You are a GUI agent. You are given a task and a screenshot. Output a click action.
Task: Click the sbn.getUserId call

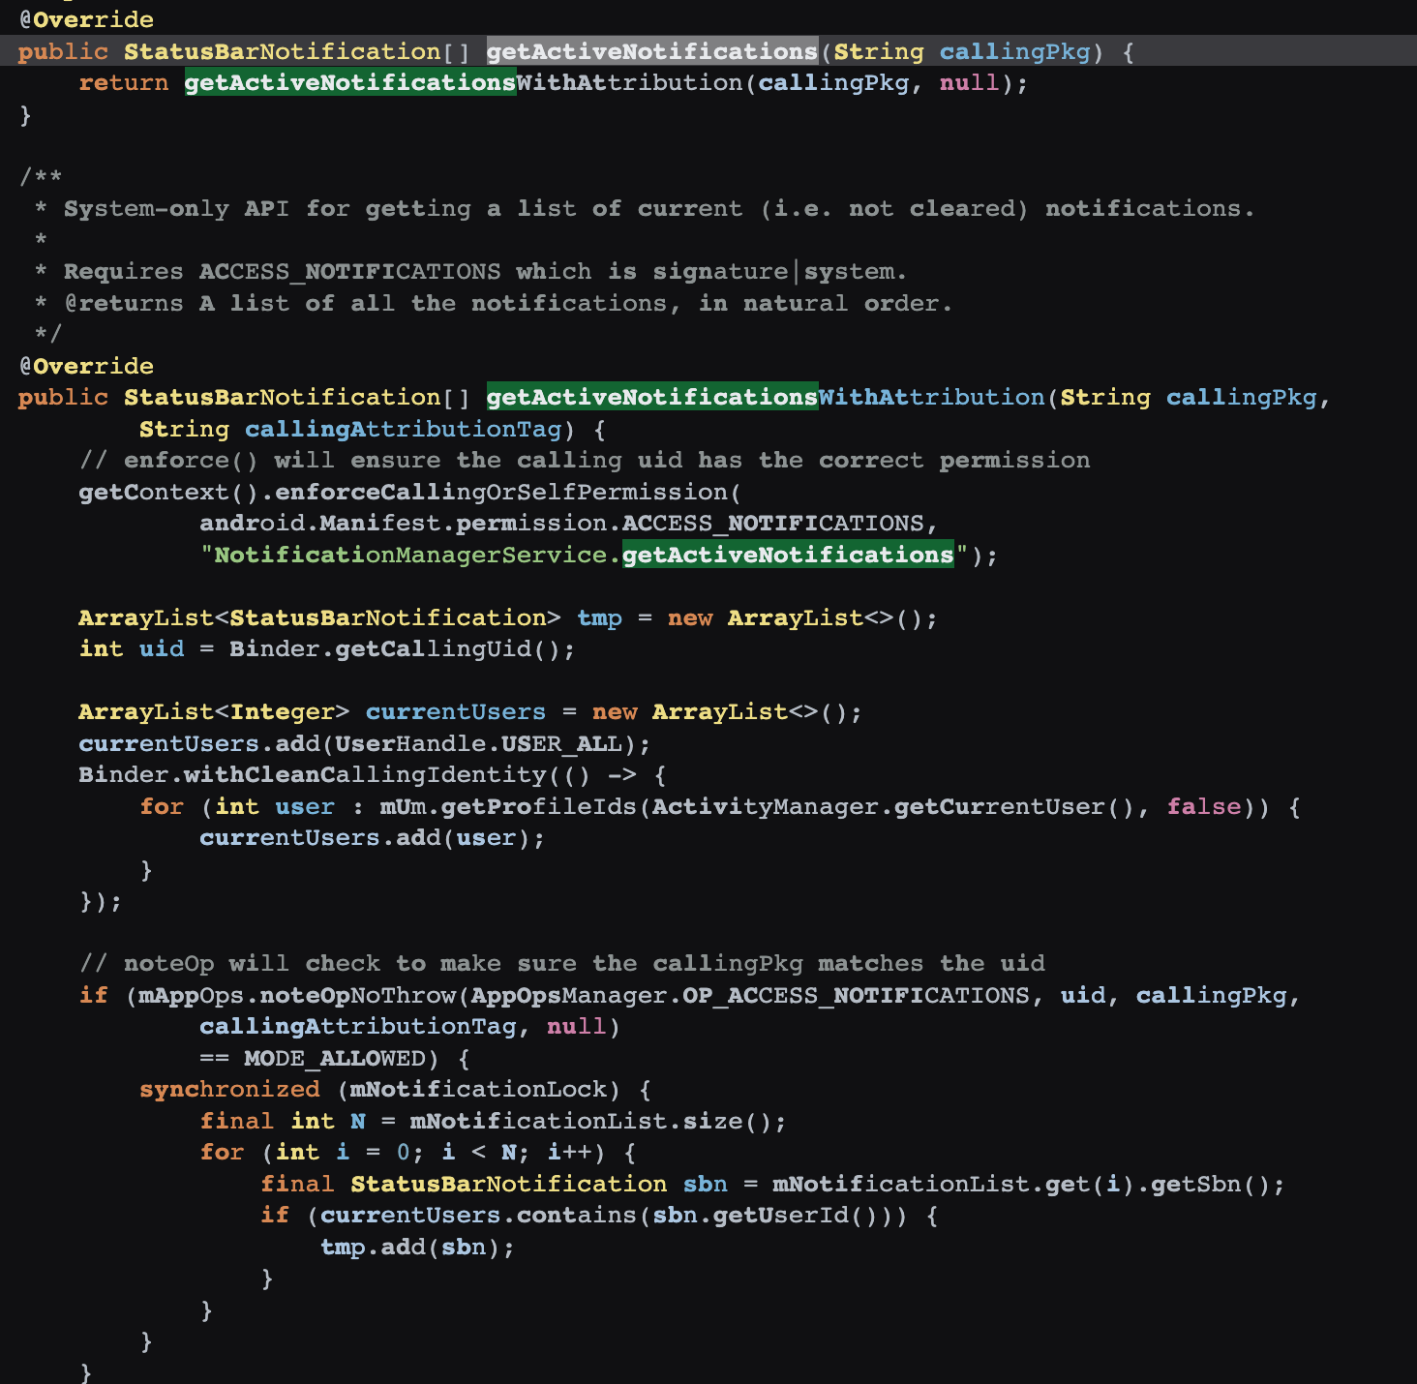click(766, 1216)
